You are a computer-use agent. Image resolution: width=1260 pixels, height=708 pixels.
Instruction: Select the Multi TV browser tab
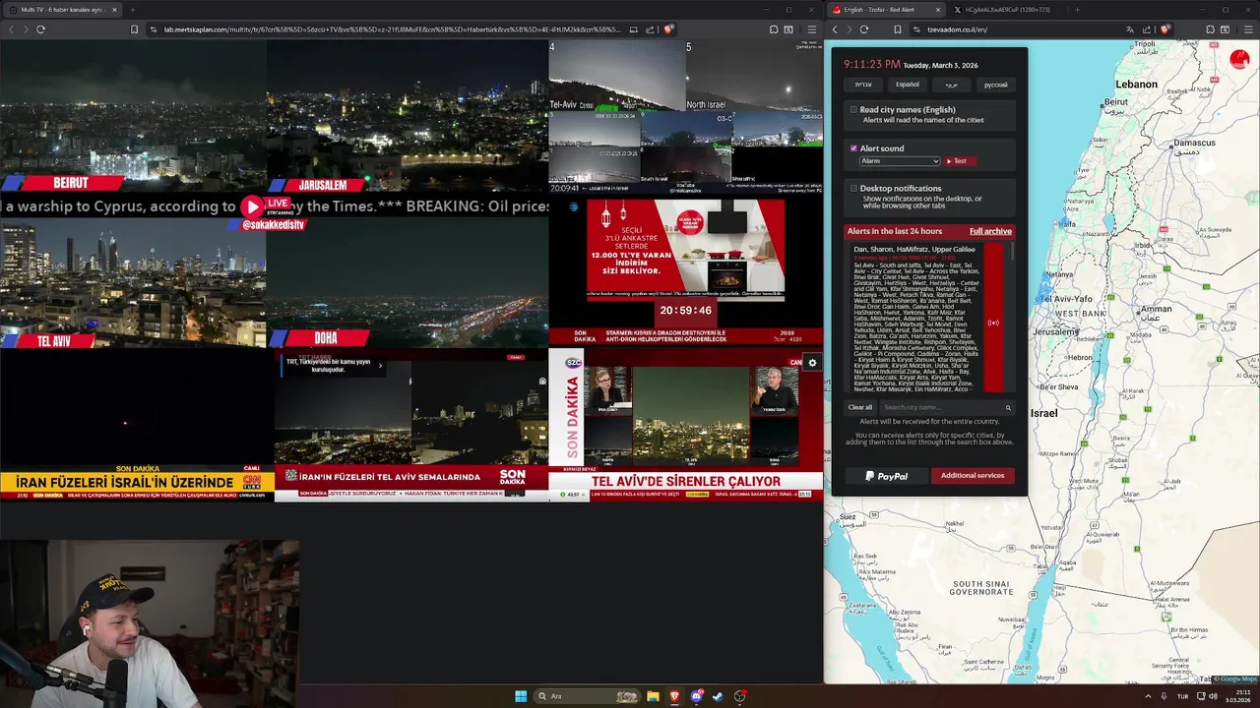61,10
